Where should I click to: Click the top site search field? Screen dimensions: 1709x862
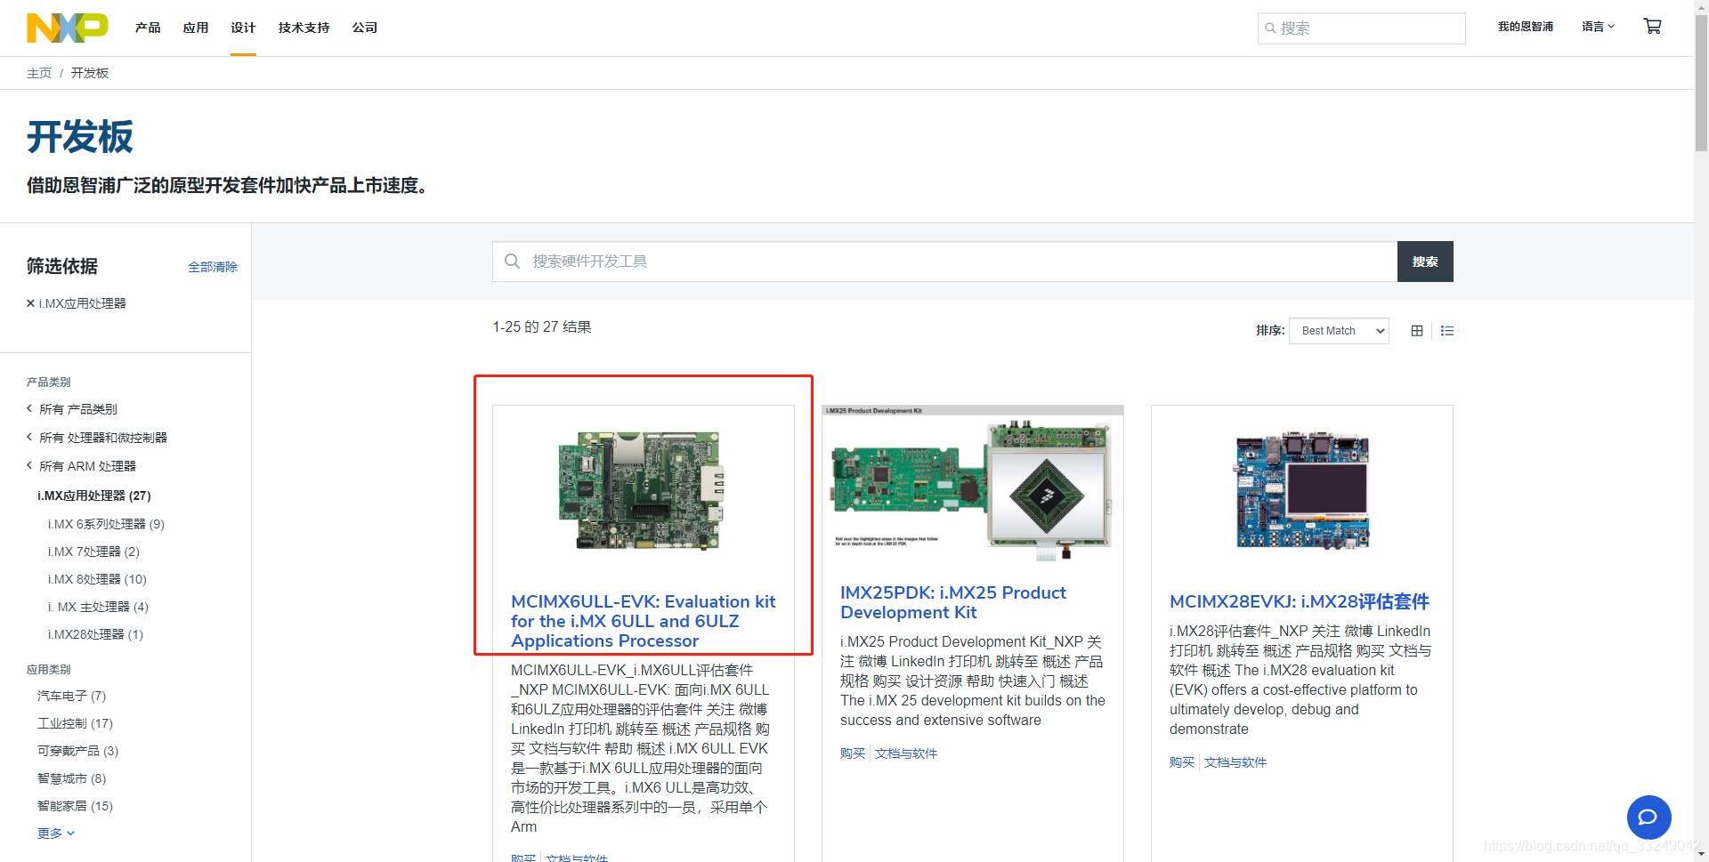1362,28
